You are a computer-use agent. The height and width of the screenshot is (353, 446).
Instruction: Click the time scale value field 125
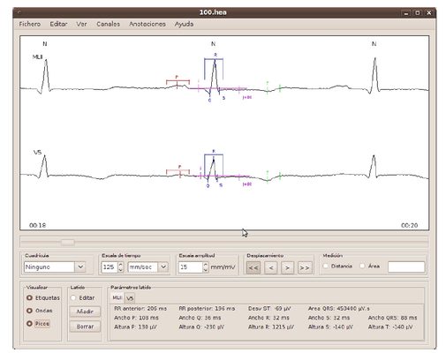[x=110, y=267]
